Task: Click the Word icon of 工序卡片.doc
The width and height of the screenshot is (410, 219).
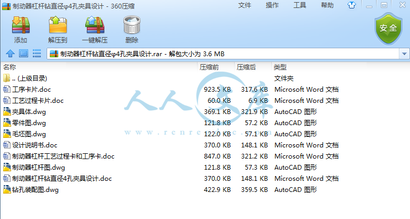Action: click(6, 90)
